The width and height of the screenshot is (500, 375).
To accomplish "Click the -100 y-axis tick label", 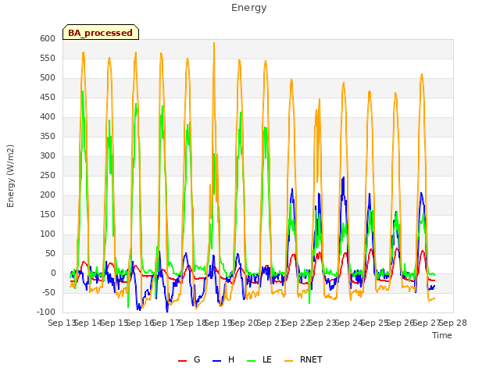I will pos(46,312).
